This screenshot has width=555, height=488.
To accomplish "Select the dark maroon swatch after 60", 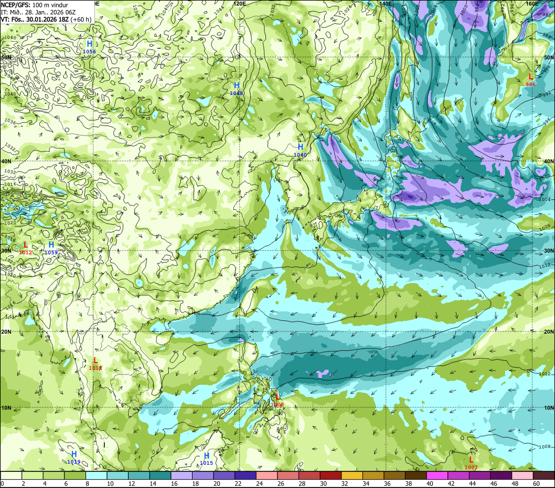I will [x=544, y=475].
